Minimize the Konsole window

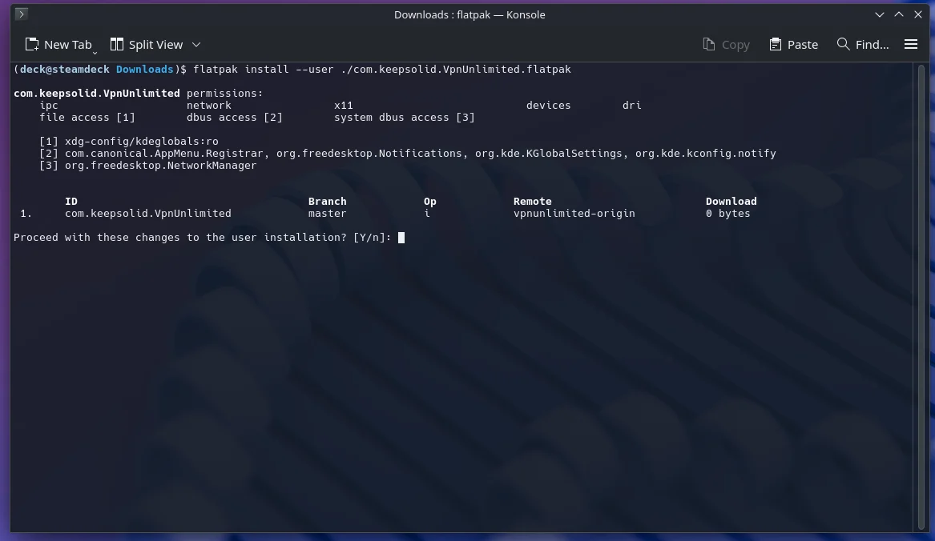[x=880, y=14]
